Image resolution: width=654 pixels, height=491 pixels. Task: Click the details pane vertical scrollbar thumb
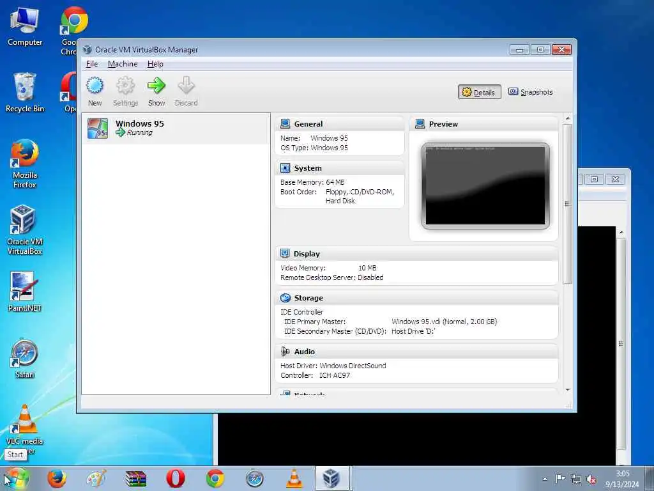point(567,204)
